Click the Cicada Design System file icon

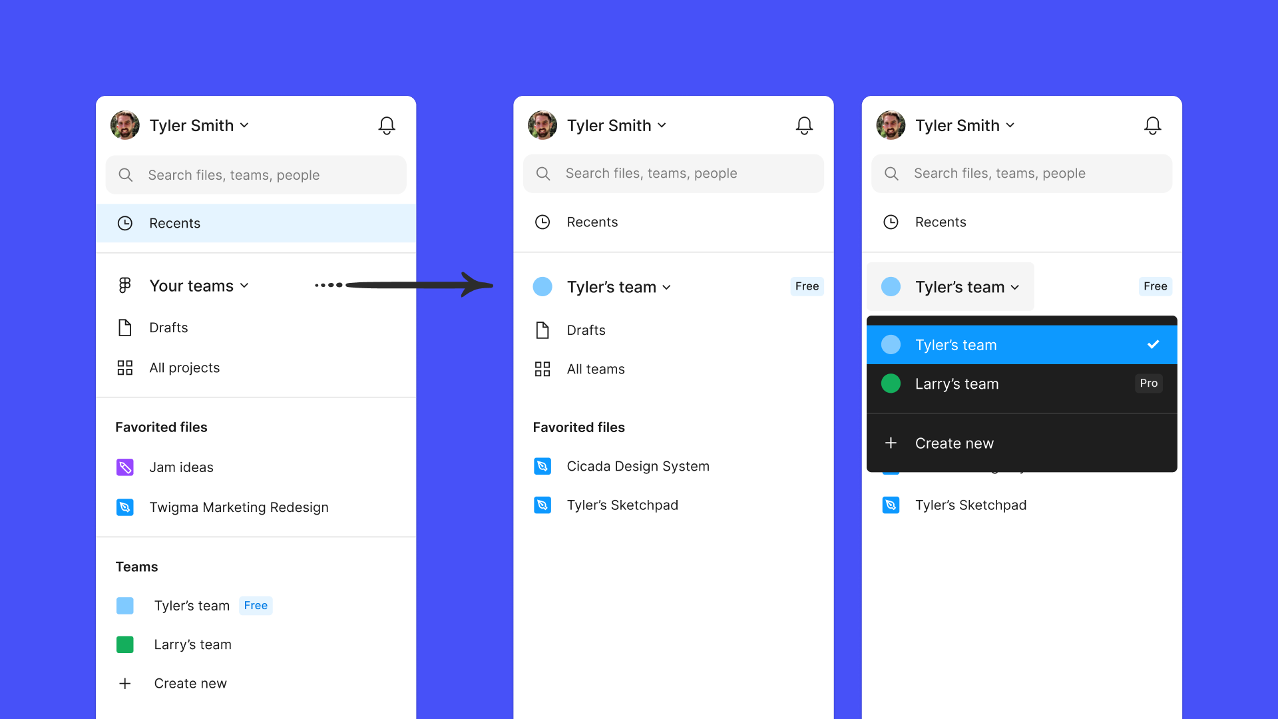point(542,466)
